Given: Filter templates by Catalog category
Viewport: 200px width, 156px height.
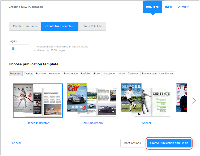Looking at the screenshot, I should (28, 74).
